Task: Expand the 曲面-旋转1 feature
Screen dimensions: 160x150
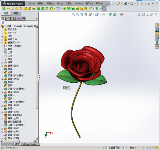Action: [x=2, y=66]
